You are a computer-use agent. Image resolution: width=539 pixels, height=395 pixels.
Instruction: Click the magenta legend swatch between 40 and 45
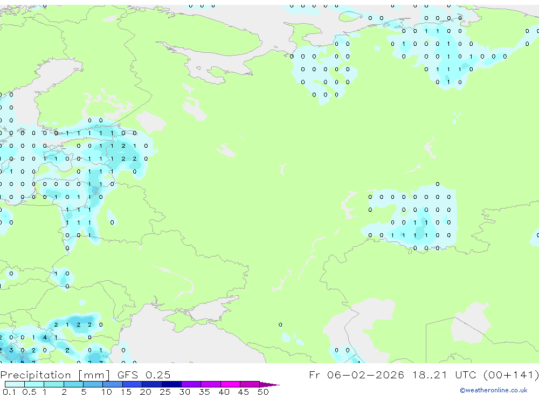point(230,384)
